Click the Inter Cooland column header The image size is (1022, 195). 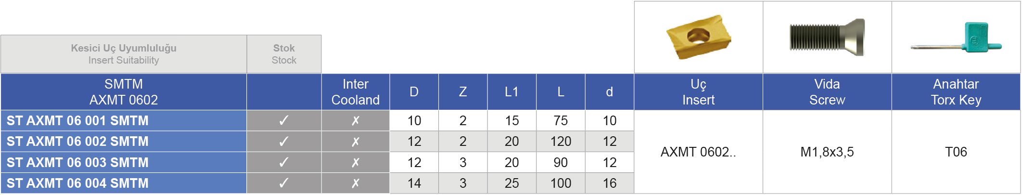tap(356, 92)
